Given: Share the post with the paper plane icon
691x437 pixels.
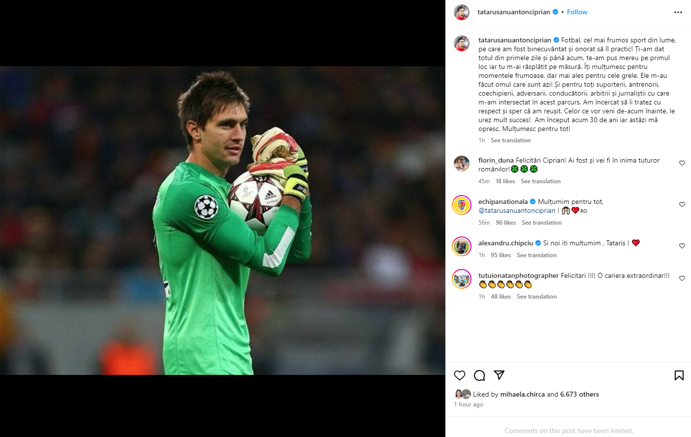Looking at the screenshot, I should click(x=499, y=375).
